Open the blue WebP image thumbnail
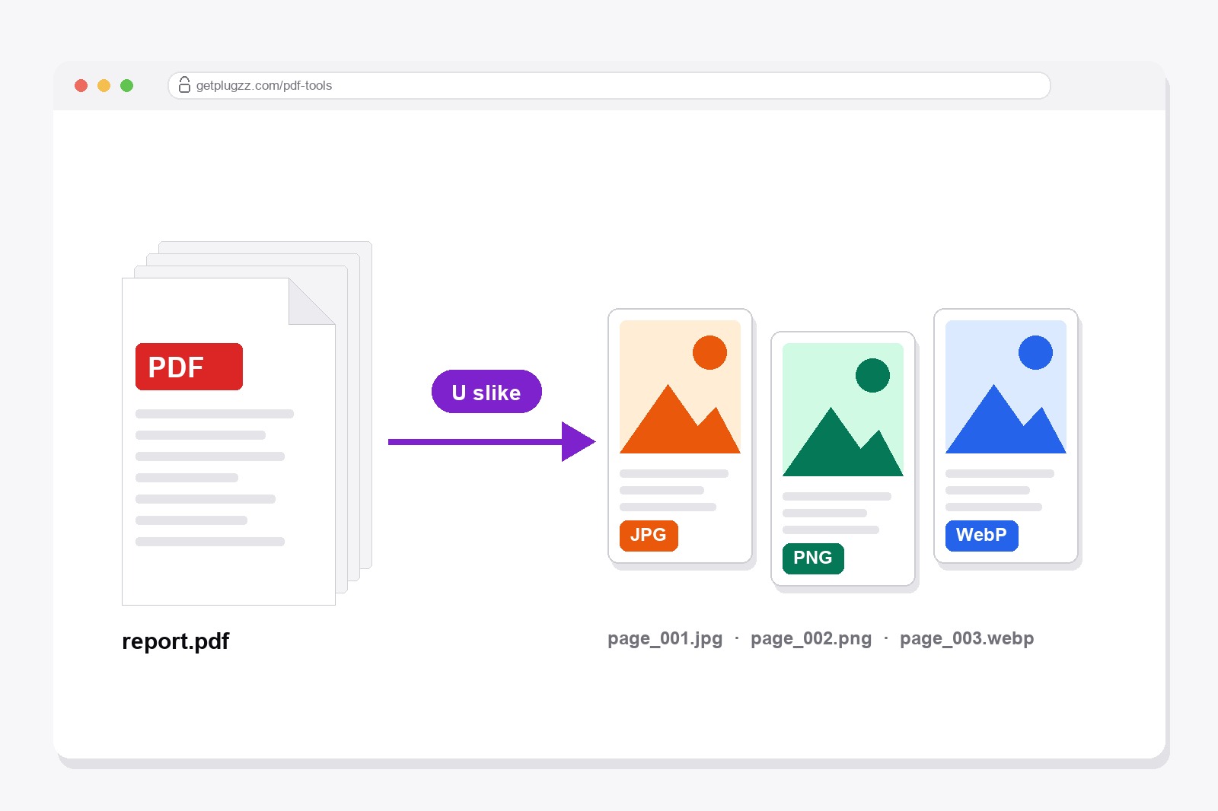Screen dimensions: 1218x811 (1006, 386)
